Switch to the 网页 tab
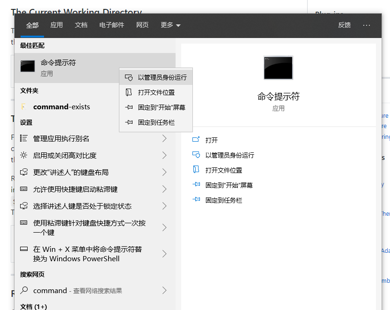The width and height of the screenshot is (390, 310). [142, 25]
